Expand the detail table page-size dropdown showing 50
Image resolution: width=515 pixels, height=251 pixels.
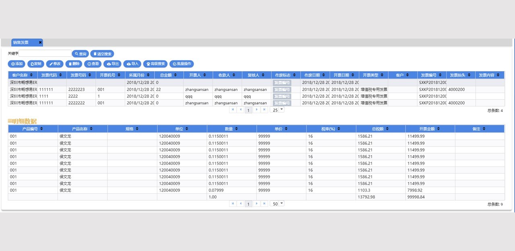(x=277, y=204)
